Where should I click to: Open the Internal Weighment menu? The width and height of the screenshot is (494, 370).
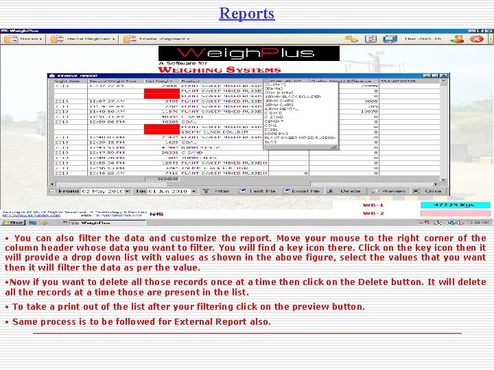[x=91, y=39]
